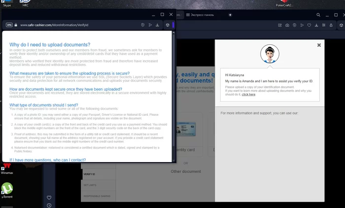This screenshot has height=208, width=345.
Task: Select 'Why do I need to upload documents?' heading
Action: click(50, 45)
